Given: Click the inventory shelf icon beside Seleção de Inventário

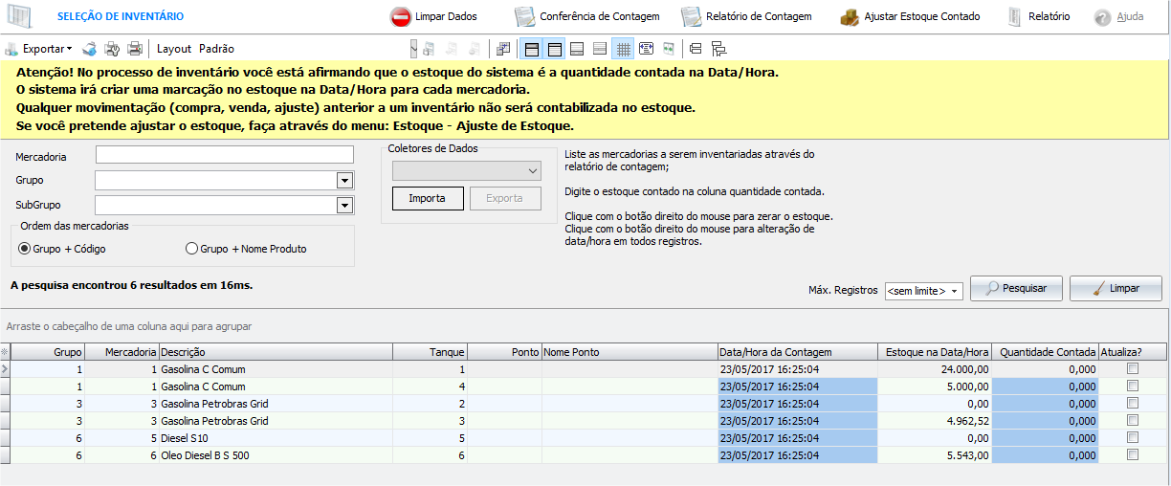Looking at the screenshot, I should coord(19,16).
